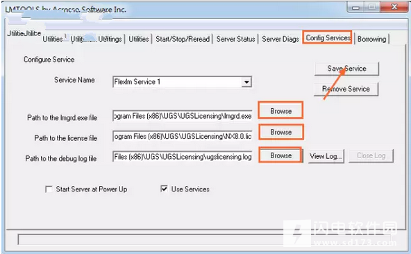
Task: Open the View Log button
Action: click(326, 156)
